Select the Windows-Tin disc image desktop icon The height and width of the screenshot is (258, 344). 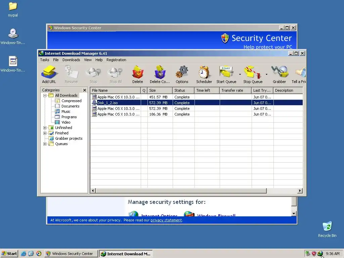(x=13, y=36)
